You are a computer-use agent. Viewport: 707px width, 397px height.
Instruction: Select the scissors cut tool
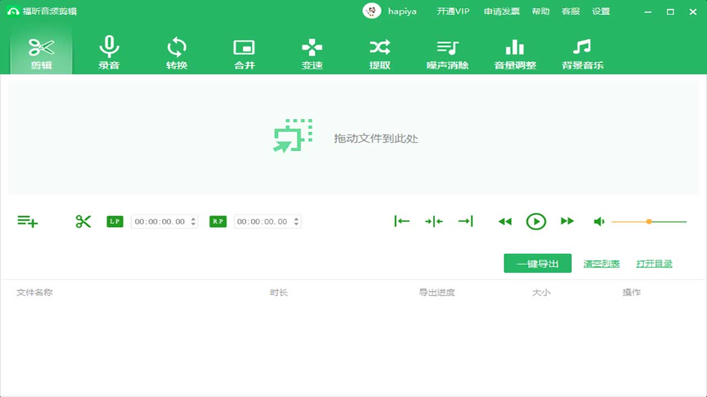83,221
